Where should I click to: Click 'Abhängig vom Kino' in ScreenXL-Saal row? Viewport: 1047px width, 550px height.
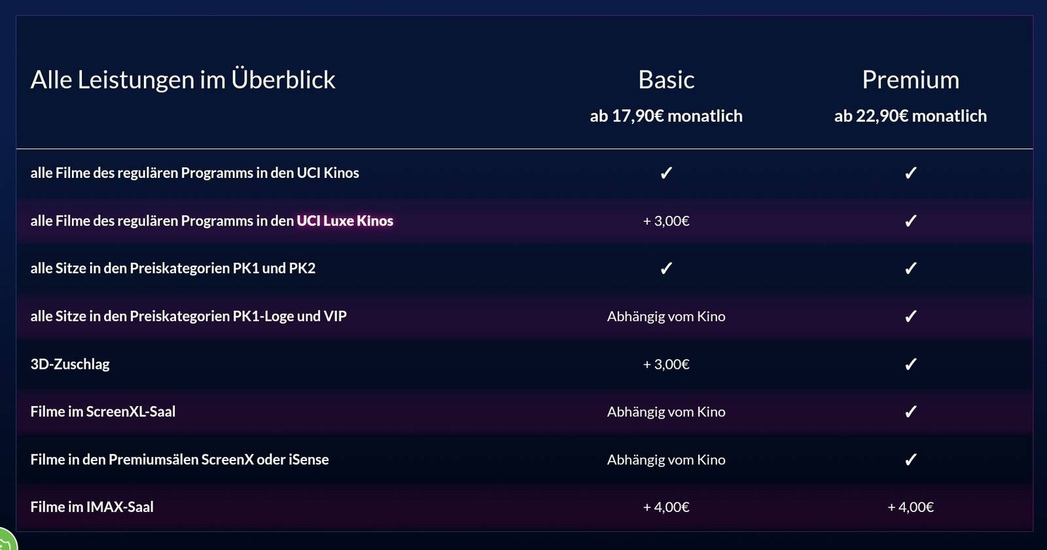[x=666, y=412]
